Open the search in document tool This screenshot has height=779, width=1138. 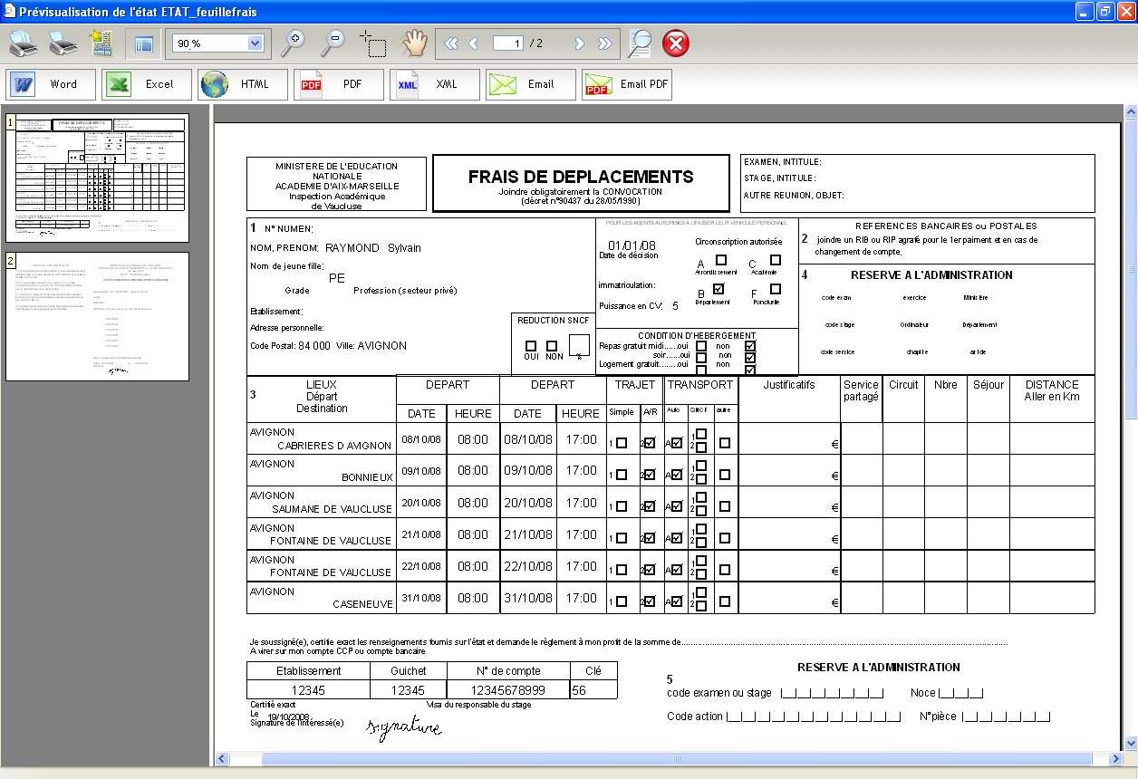point(640,43)
